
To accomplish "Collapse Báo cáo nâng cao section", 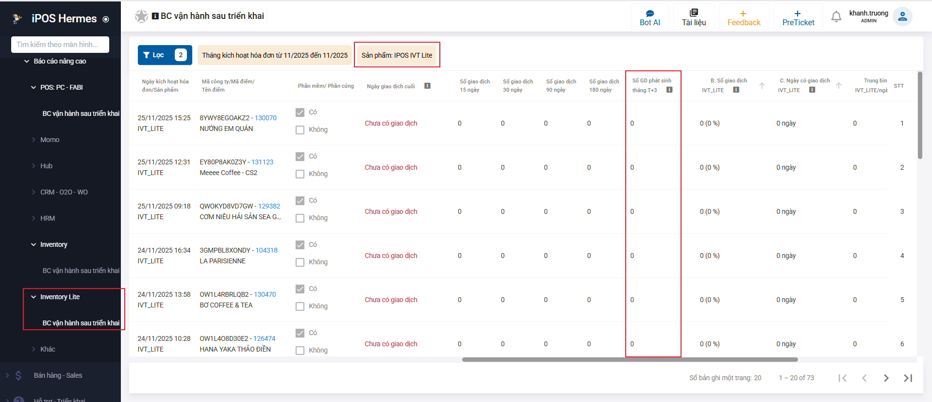I will 27,61.
